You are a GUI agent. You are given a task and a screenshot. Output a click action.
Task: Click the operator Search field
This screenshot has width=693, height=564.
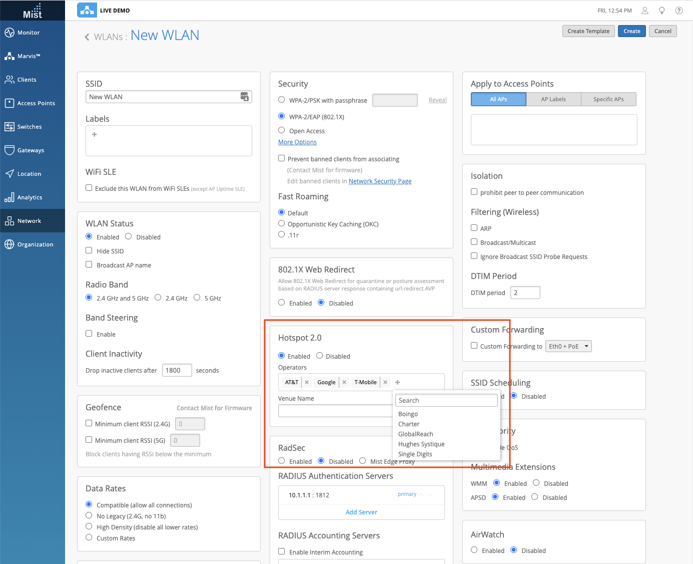coord(446,400)
